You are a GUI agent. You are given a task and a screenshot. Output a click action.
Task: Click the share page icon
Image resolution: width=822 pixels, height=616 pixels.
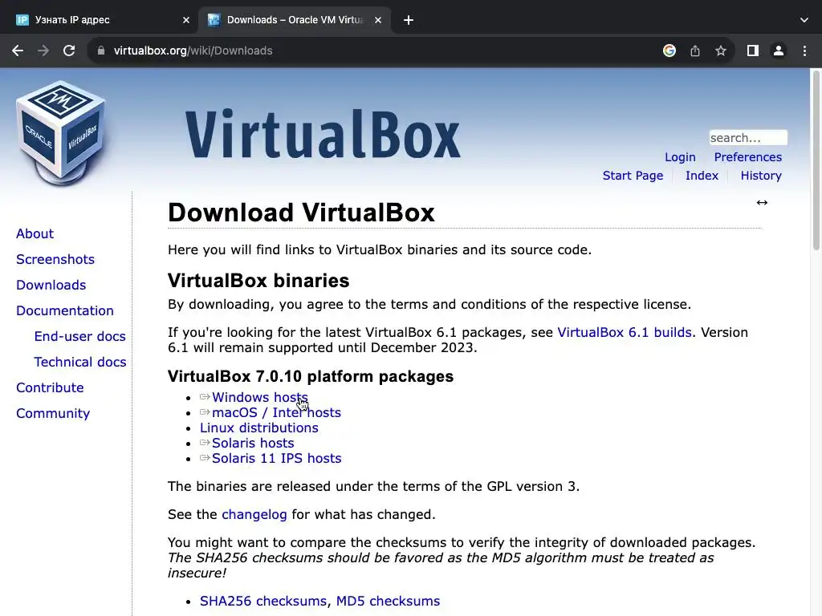695,51
